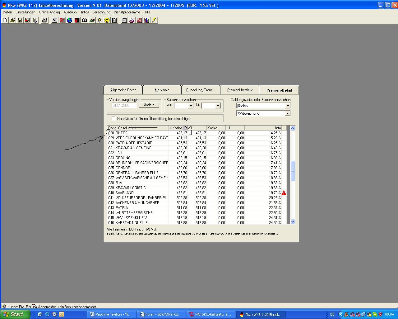Select the Prämien-Detail tab
Viewport: 398px width, 319px height.
point(279,90)
